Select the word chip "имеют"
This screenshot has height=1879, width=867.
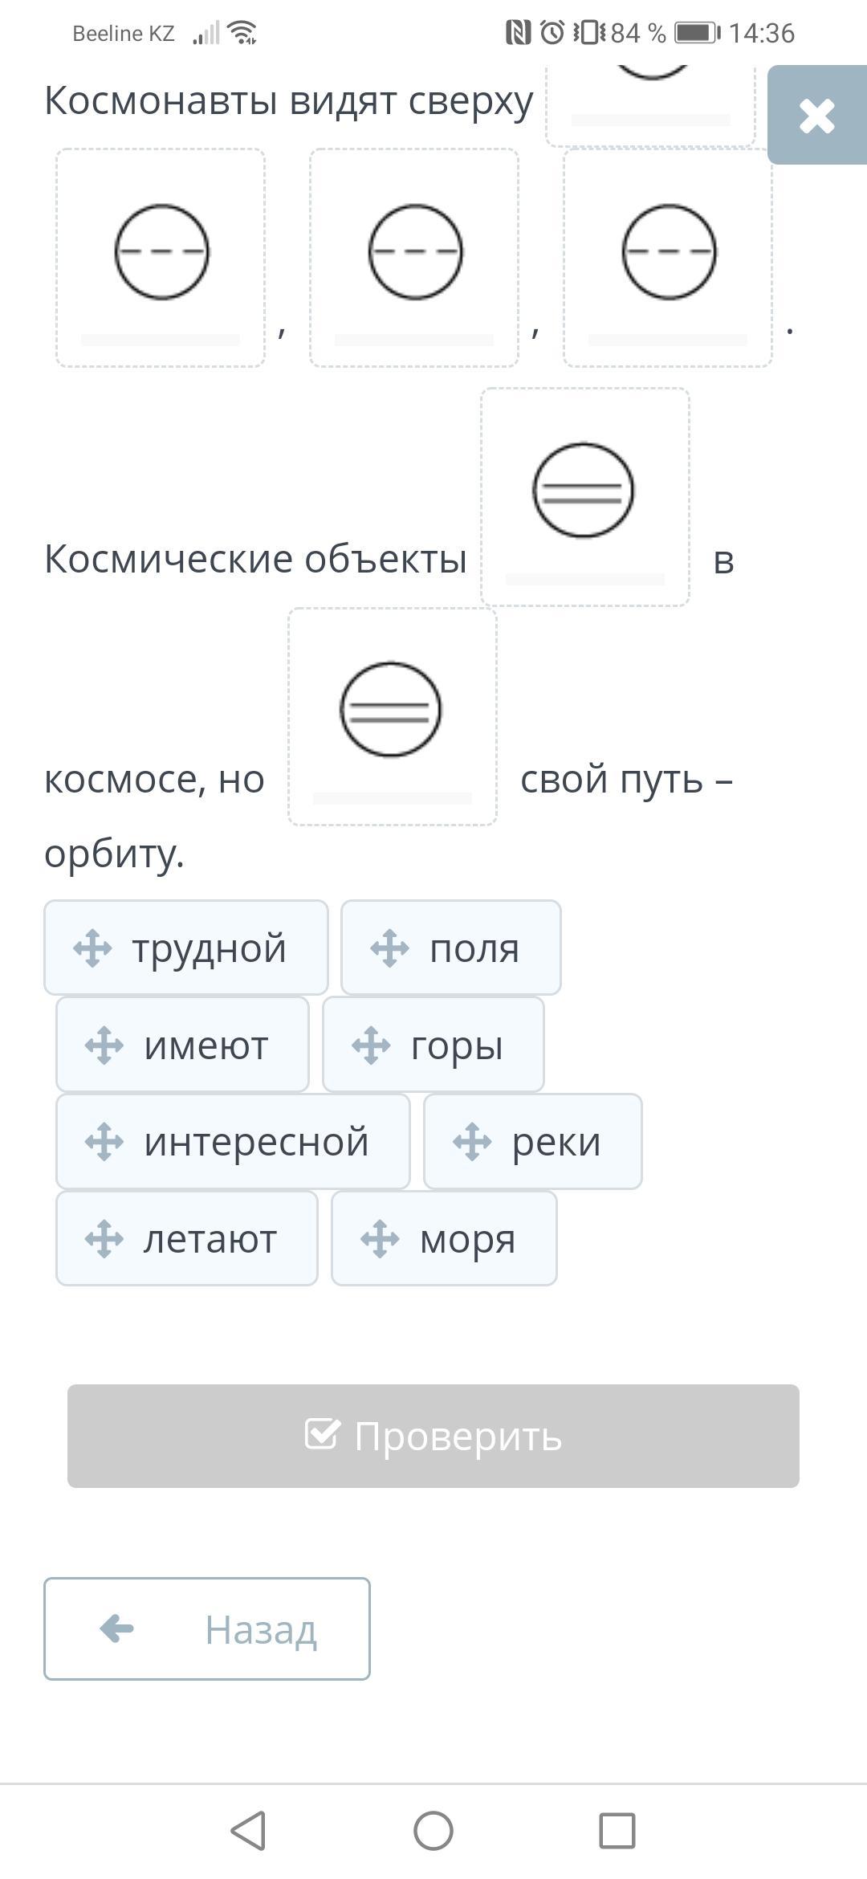[182, 1045]
